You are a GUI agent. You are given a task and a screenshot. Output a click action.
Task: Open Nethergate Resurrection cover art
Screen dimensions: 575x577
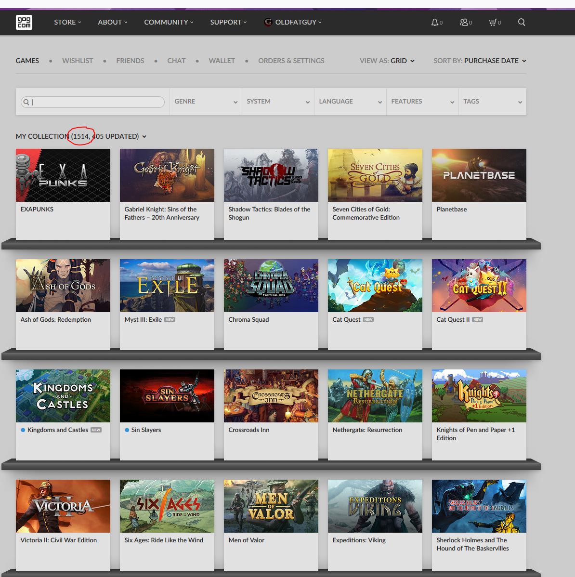tap(375, 396)
